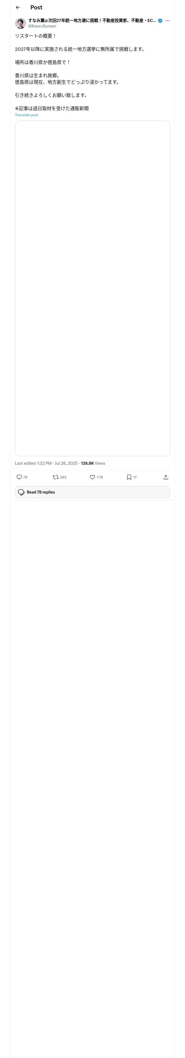This screenshot has width=185, height=1058.
Task: Click the 283 reposts count
Action: click(63, 477)
